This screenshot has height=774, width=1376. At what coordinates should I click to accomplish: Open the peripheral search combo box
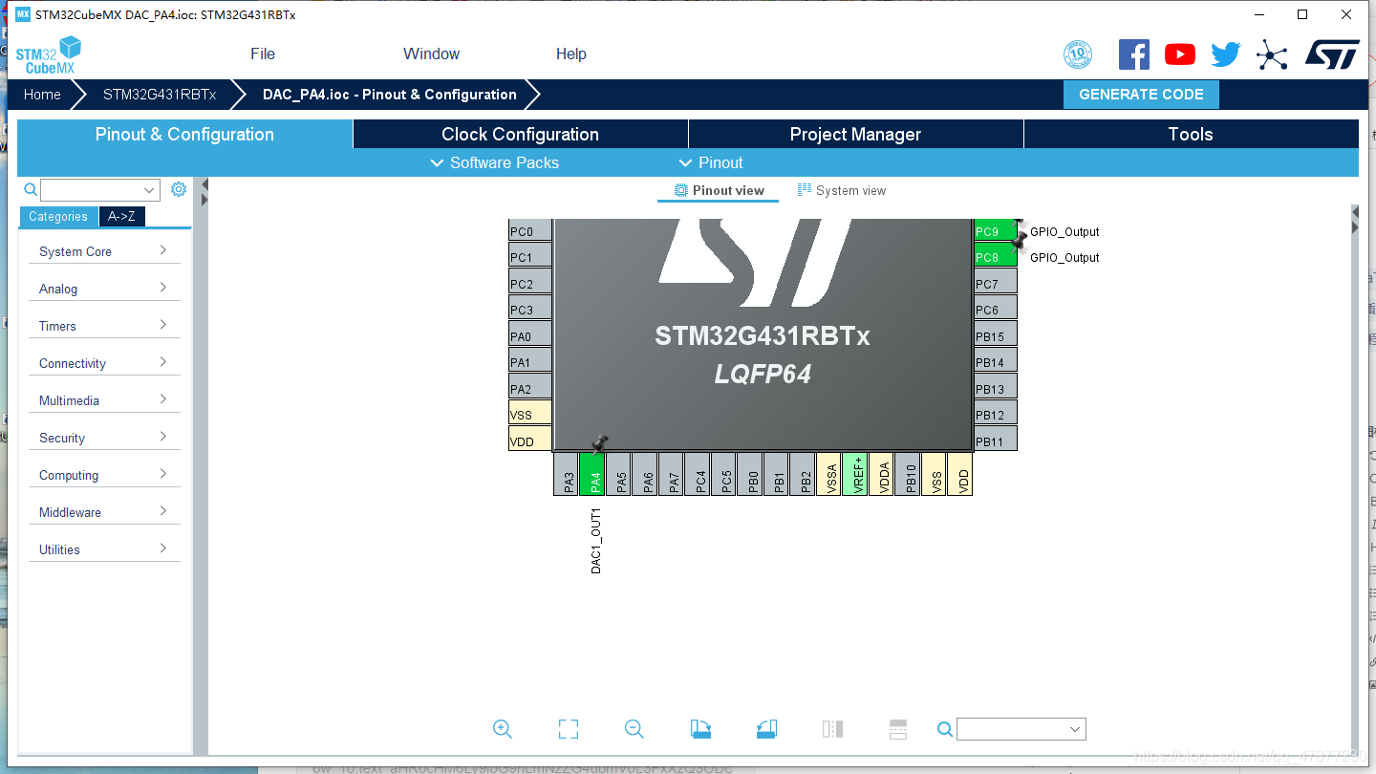tap(99, 189)
